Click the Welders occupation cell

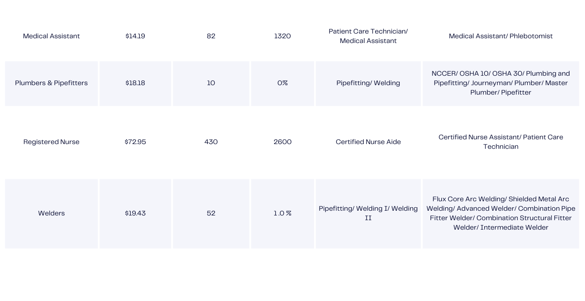pyautogui.click(x=51, y=213)
